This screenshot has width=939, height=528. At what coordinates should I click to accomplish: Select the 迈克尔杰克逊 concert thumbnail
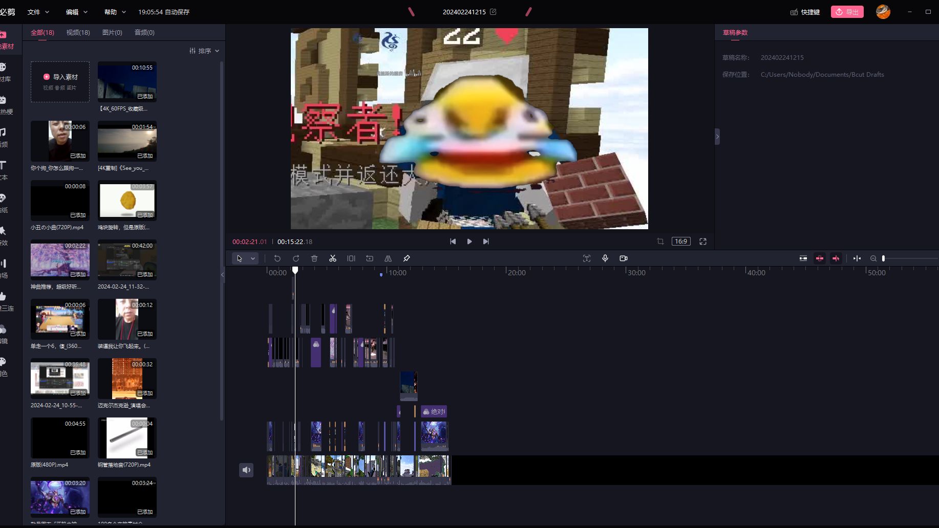click(127, 379)
